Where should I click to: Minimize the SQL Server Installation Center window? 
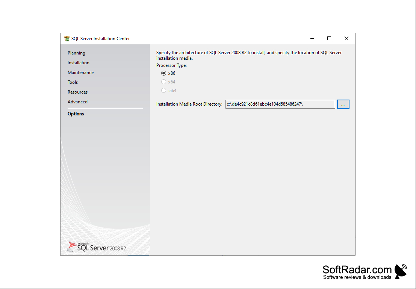point(312,38)
